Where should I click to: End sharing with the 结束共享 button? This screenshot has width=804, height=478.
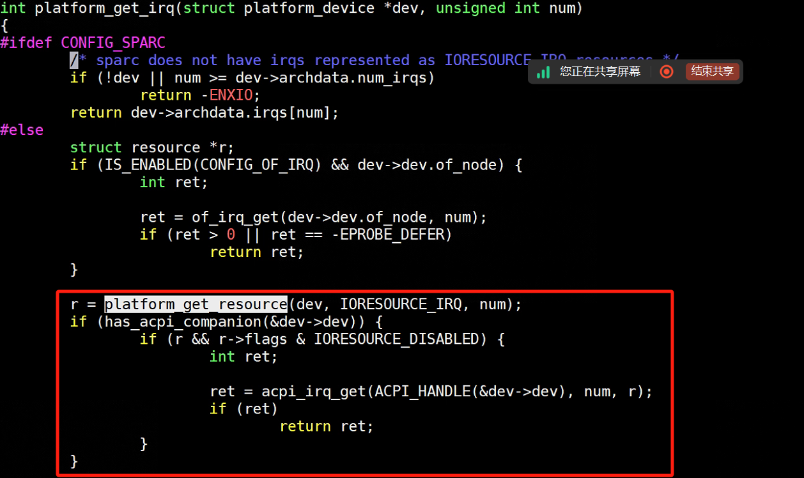pos(712,72)
